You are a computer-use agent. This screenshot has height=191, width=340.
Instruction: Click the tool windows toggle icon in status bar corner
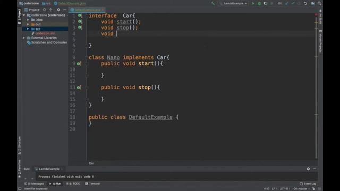click(x=20, y=189)
